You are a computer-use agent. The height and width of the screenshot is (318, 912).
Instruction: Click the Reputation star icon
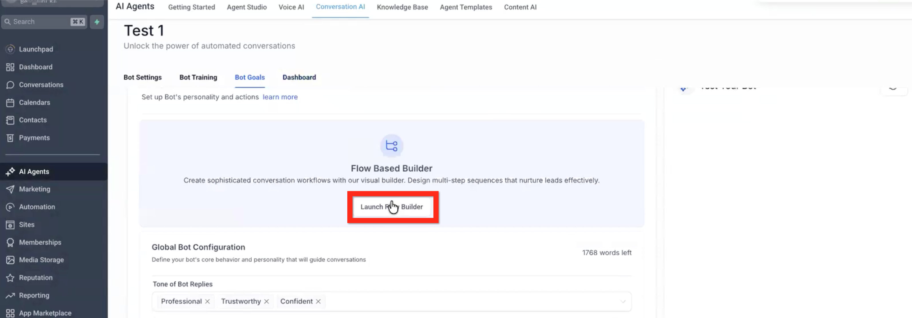pos(10,278)
